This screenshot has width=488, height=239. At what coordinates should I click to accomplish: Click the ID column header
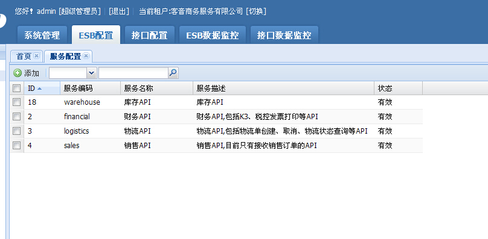[42, 88]
